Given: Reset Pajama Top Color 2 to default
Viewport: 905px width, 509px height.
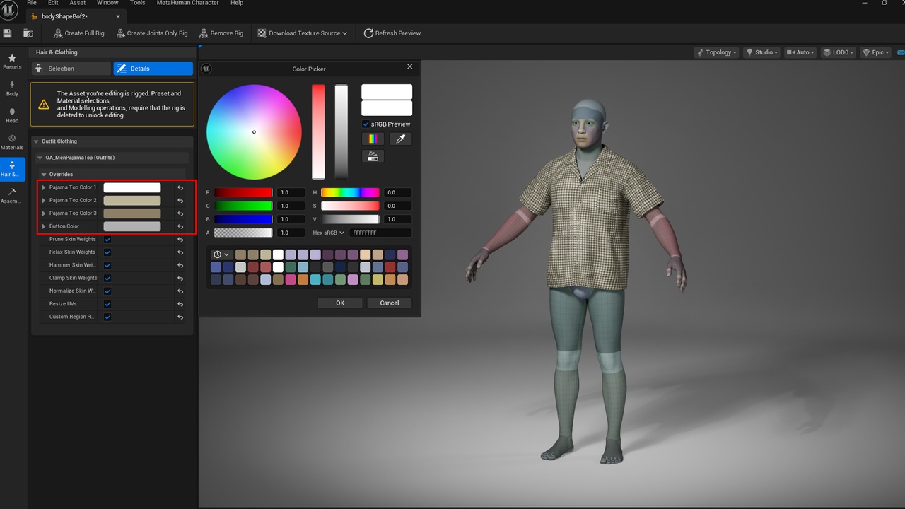Looking at the screenshot, I should coord(180,201).
